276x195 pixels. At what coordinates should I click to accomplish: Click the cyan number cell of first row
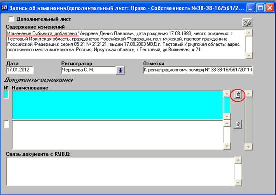(x=6, y=95)
